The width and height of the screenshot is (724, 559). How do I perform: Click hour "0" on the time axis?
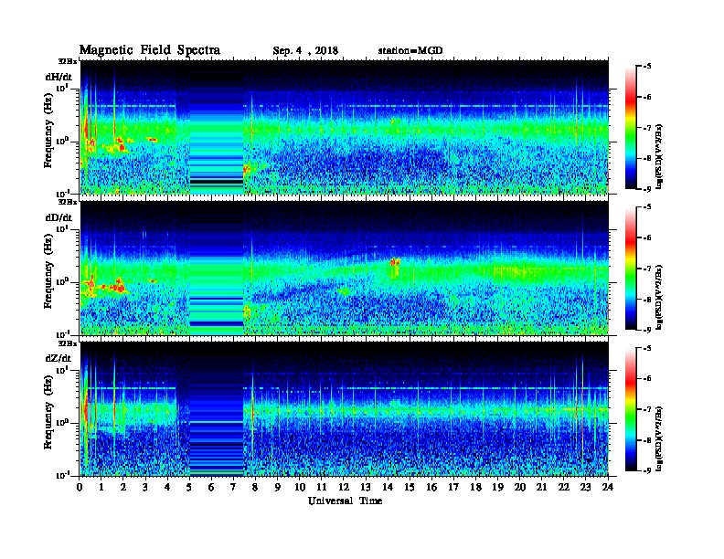[80, 488]
